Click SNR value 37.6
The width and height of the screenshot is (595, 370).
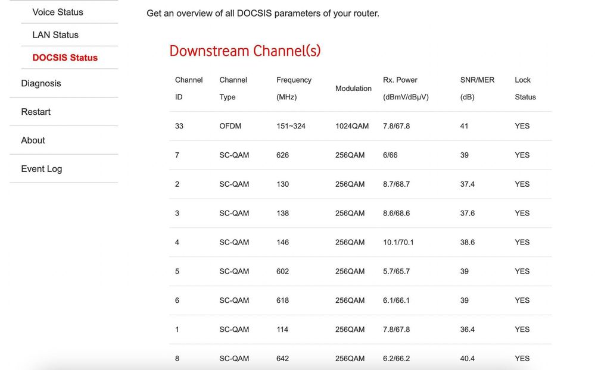point(467,213)
